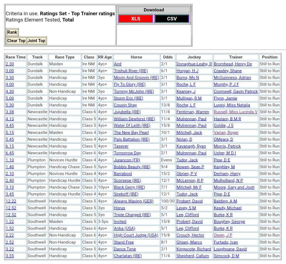Click the black CSV download button
Viewport: 286px width, 264px height.
[x=172, y=19]
